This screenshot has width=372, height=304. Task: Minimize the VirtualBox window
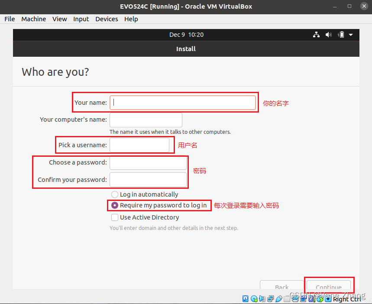(x=335, y=6)
